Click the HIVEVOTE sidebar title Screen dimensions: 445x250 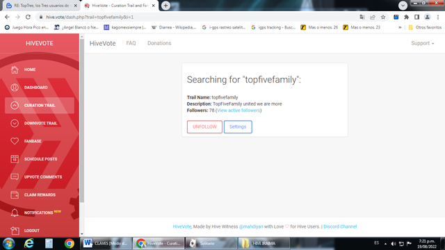coord(40,43)
